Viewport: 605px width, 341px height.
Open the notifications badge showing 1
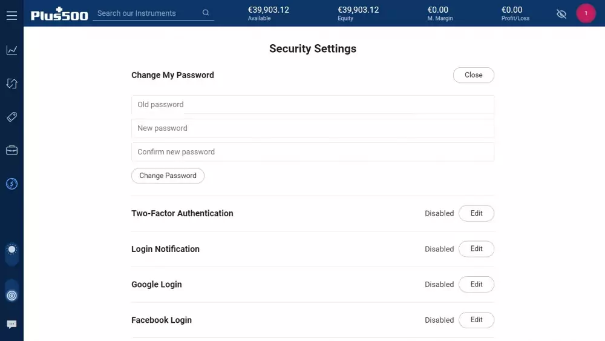(x=586, y=13)
